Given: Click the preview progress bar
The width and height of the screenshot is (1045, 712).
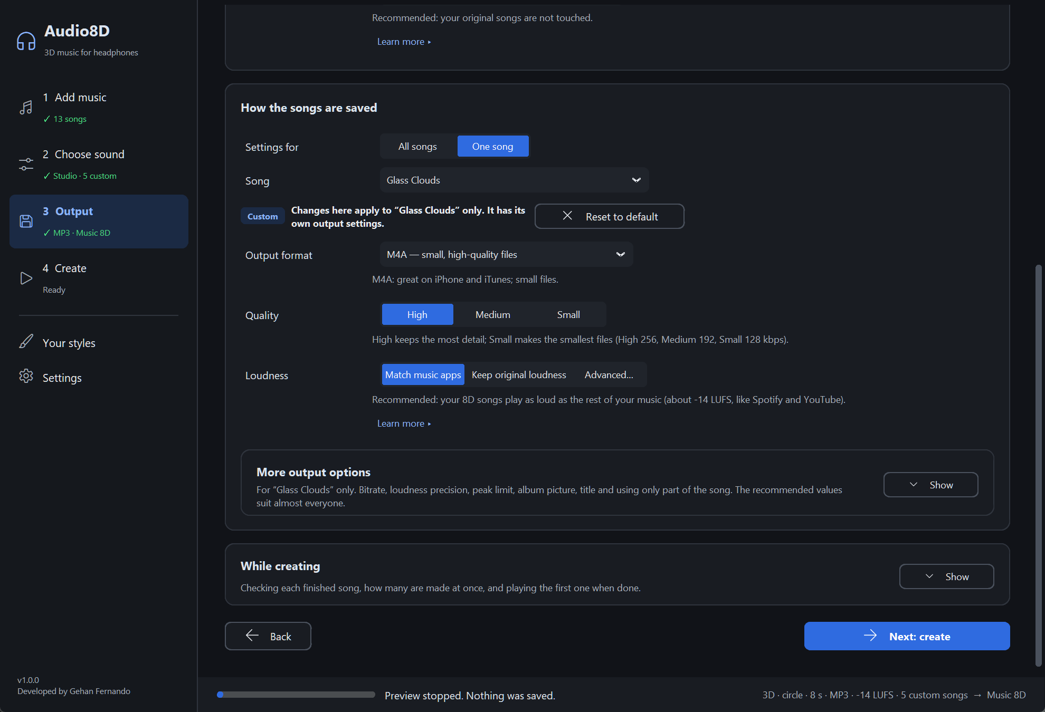Looking at the screenshot, I should pos(296,695).
